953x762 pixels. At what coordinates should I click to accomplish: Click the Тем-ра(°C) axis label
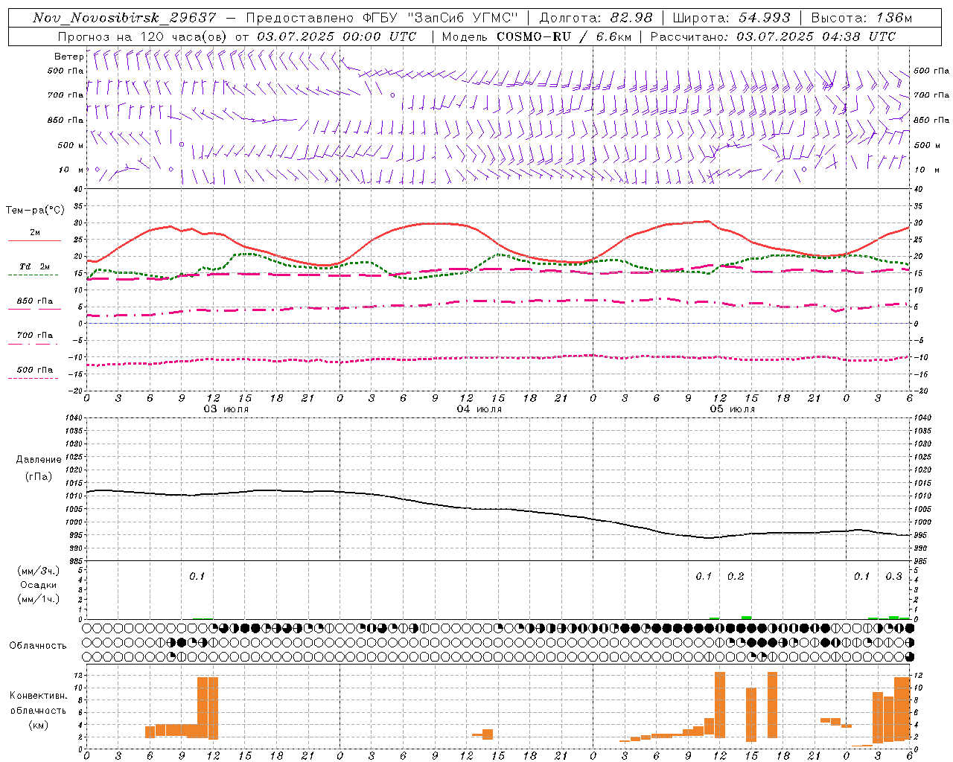[x=35, y=211]
